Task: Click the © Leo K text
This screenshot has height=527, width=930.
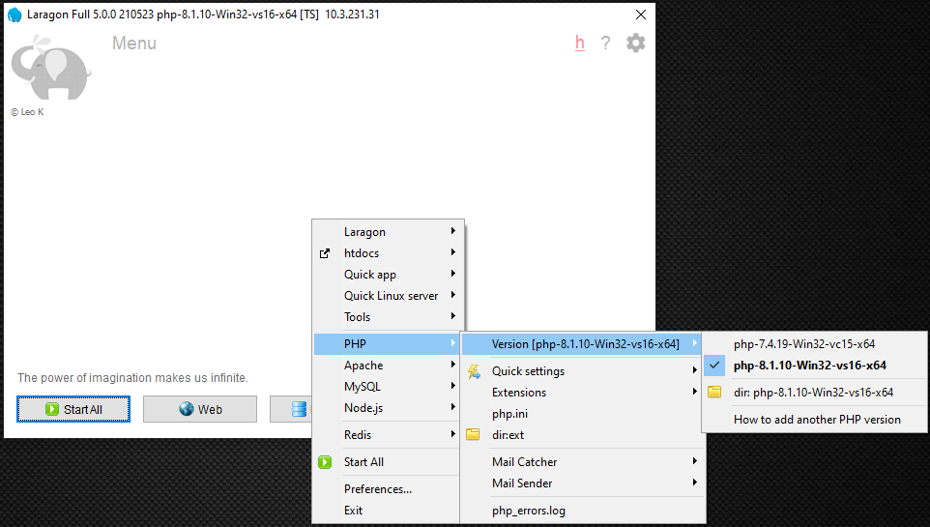Action: tap(27, 111)
